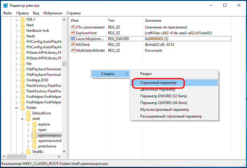This screenshot has height=168, width=247.
Task: Click the string icon of ExplorerHost value
Action: (x=73, y=33)
